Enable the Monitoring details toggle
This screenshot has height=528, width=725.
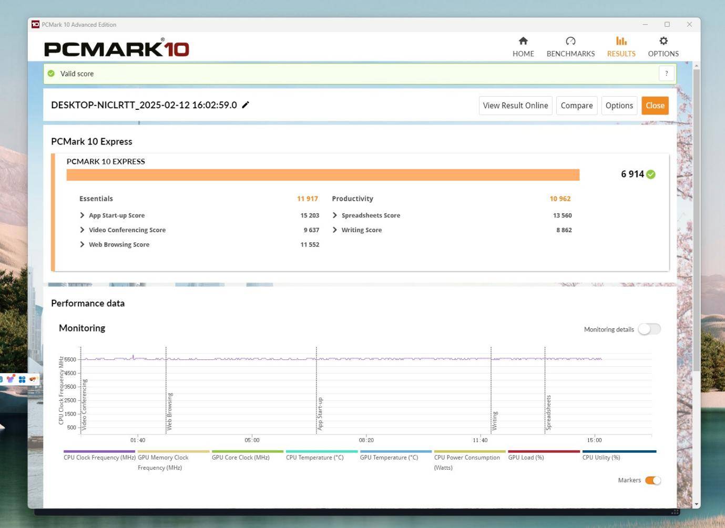pyautogui.click(x=649, y=329)
